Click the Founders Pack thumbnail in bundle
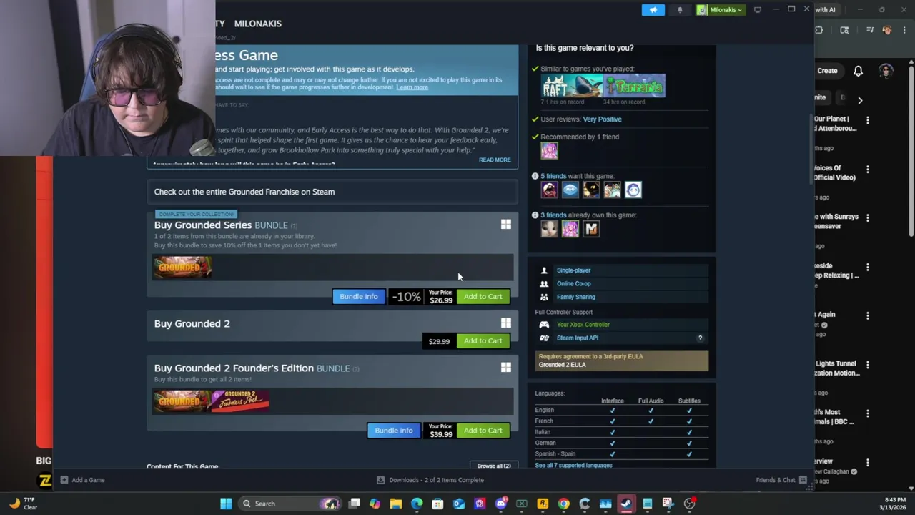Viewport: 915px width, 515px height. point(241,401)
